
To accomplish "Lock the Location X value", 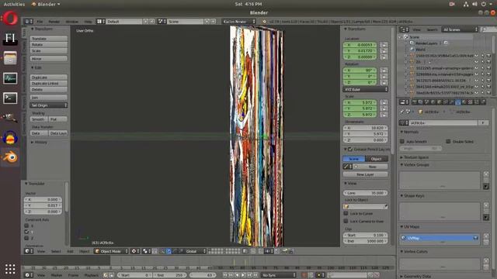I will (x=384, y=45).
